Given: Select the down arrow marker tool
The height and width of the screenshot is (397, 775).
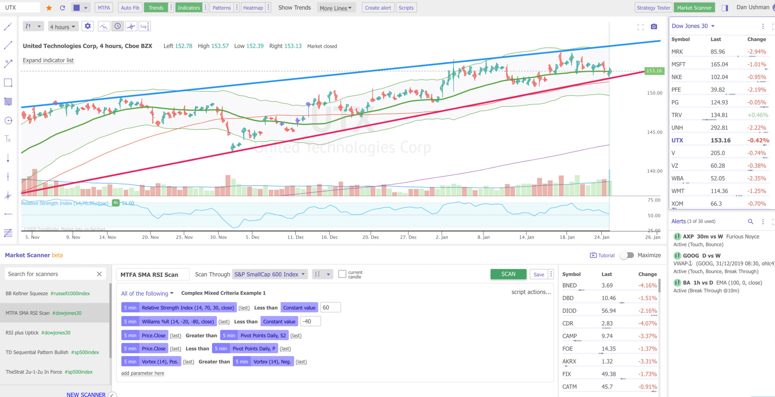Looking at the screenshot, I should (x=8, y=158).
